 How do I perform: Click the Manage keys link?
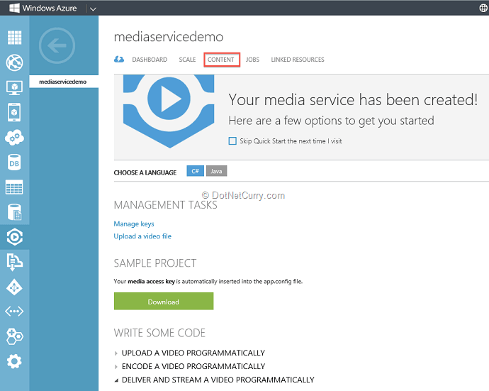134,224
